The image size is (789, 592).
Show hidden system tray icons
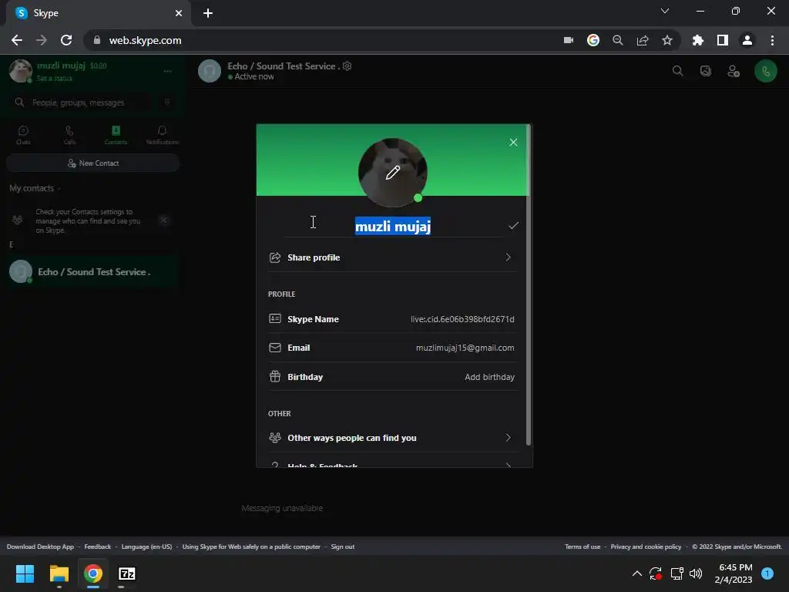click(x=636, y=573)
